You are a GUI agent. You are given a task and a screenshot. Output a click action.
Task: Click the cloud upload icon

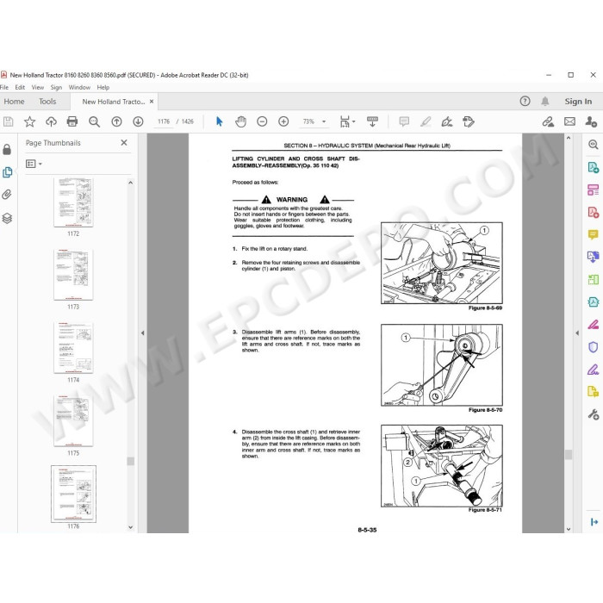[x=51, y=122]
